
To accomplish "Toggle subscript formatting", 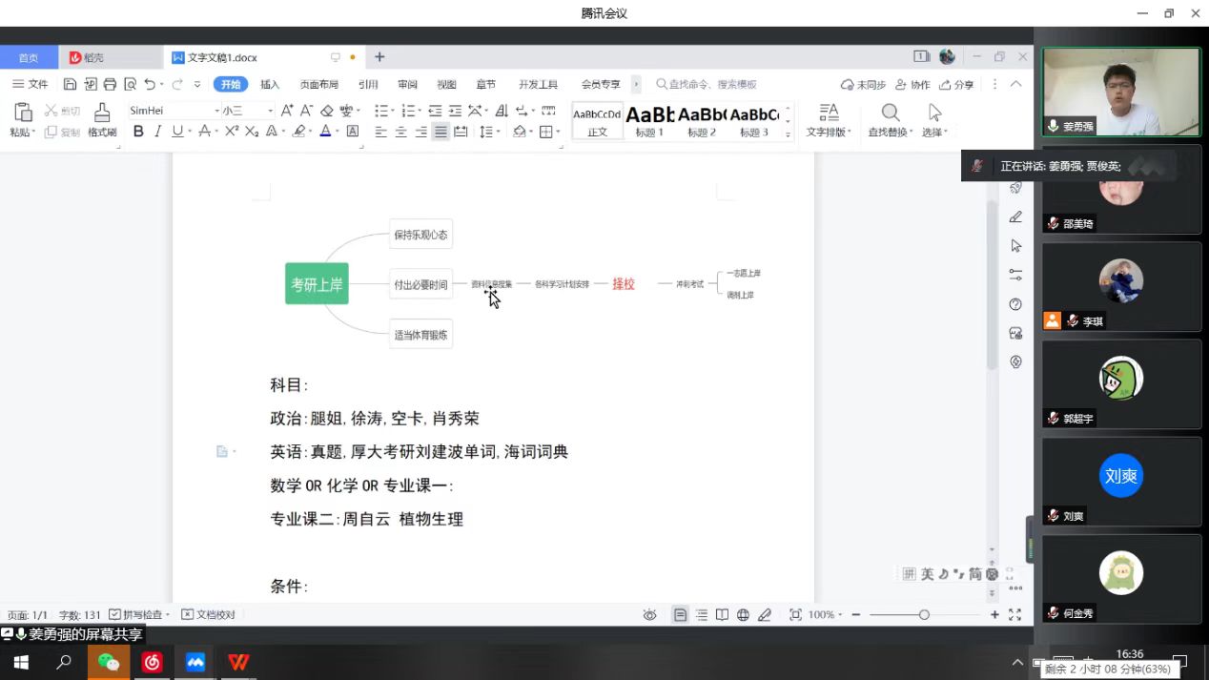I will tap(252, 132).
